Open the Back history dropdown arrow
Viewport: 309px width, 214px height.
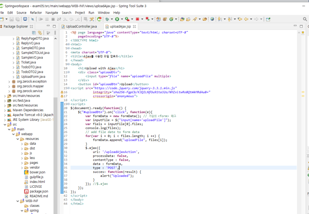[251, 19]
